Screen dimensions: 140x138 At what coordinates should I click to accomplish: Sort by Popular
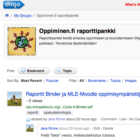pyautogui.click(x=52, y=81)
